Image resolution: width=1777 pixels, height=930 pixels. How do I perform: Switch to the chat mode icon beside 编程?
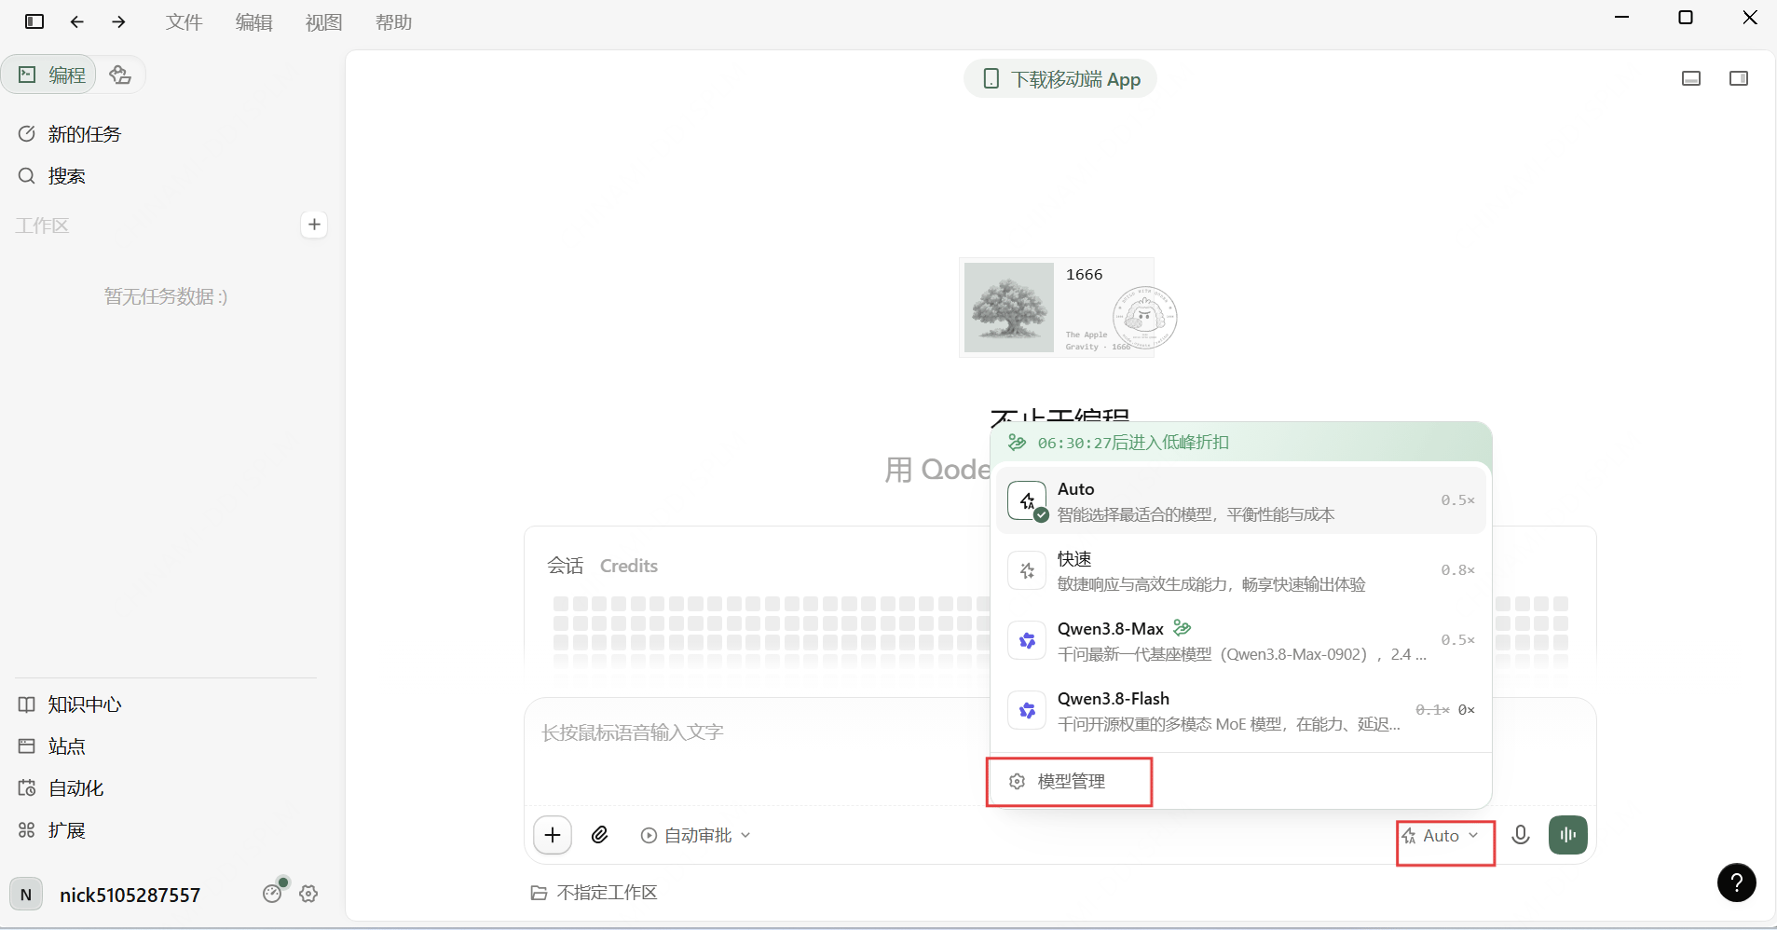[120, 75]
